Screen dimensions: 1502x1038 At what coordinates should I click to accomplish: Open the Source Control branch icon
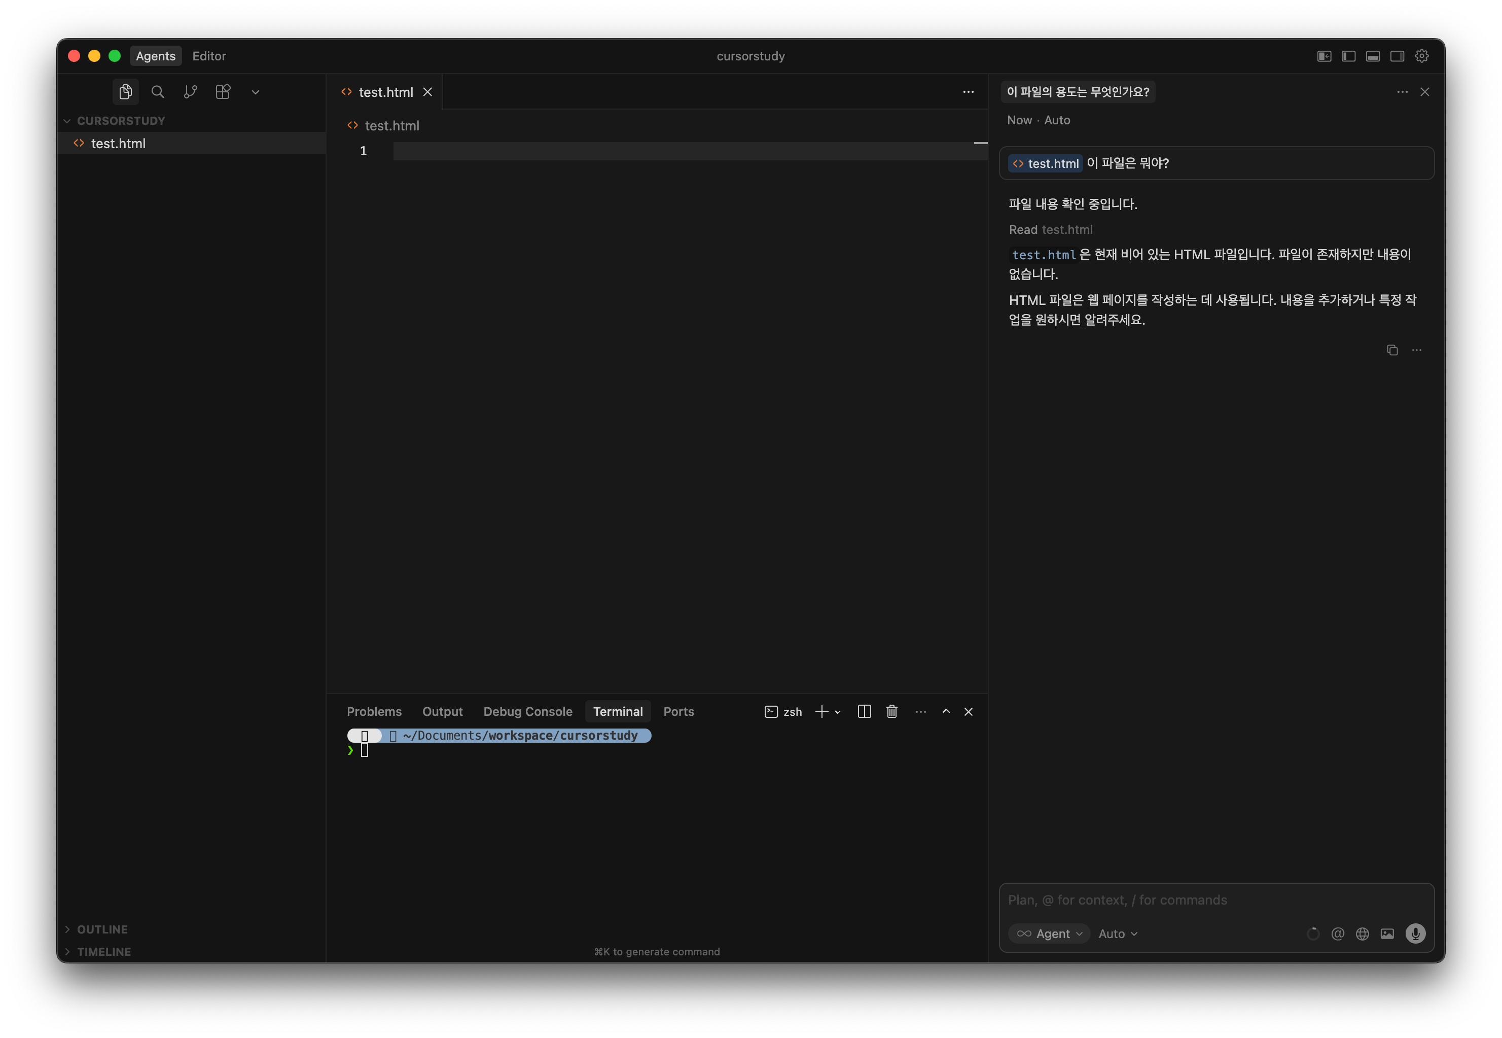[x=191, y=92]
